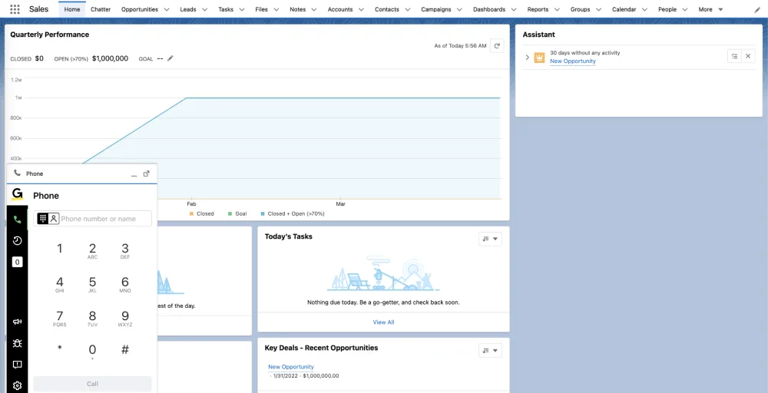The height and width of the screenshot is (393, 768).
Task: Open the megaphone announcements icon in Phone sidebar
Action: tap(17, 322)
